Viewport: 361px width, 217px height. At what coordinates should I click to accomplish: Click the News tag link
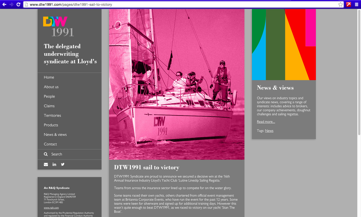click(x=269, y=131)
